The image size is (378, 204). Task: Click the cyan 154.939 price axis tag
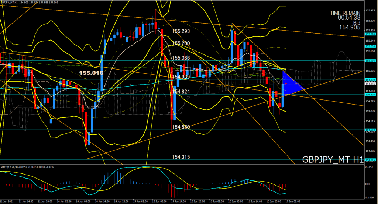[x=370, y=80]
